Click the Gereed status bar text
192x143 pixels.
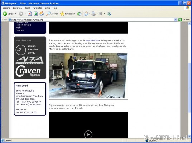8,141
